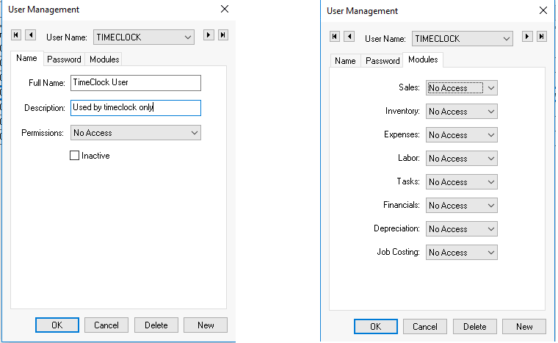
Task: Click Delete button under the Inactive checkbox
Action: [x=156, y=325]
